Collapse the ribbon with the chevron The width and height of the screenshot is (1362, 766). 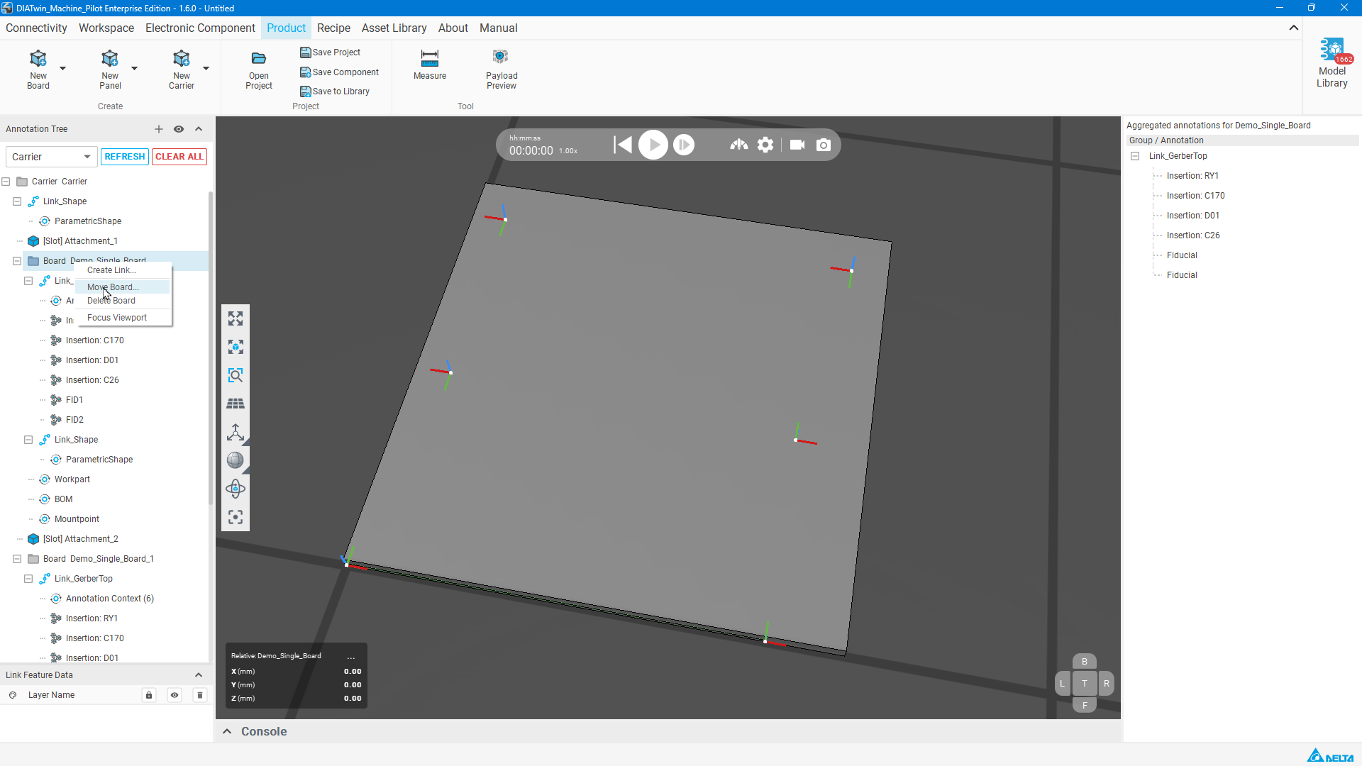coord(1294,28)
